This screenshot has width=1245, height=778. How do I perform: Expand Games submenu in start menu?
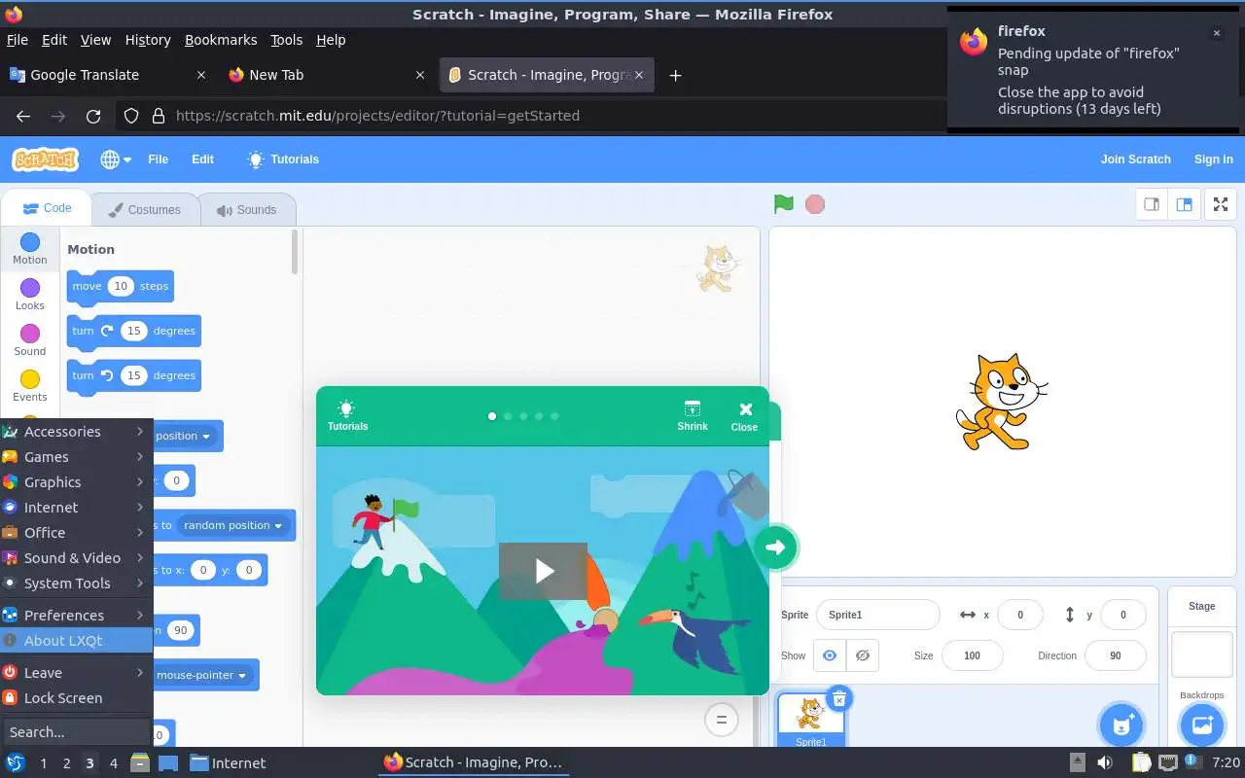(x=76, y=457)
